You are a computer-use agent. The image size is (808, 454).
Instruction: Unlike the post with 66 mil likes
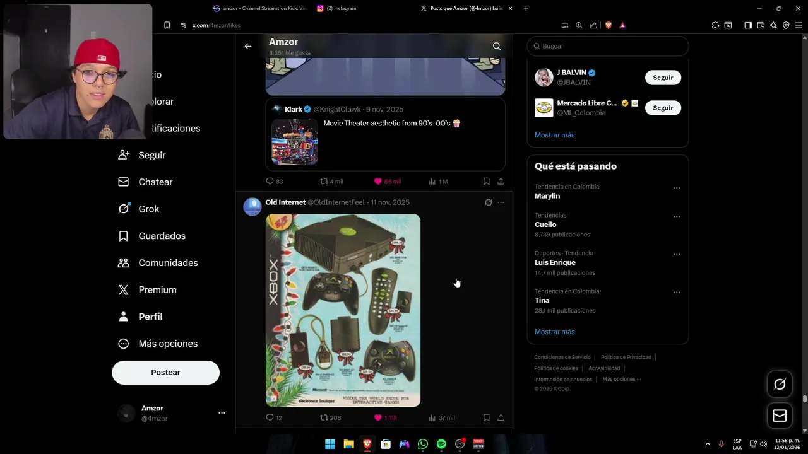click(x=388, y=181)
